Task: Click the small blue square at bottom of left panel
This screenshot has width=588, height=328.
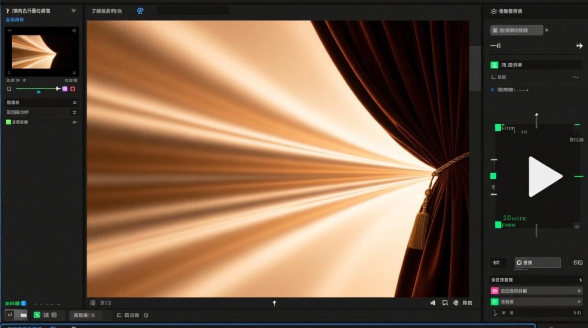Action: tap(24, 303)
